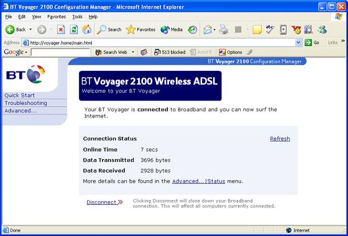Open the Edit menu
The width and height of the screenshot is (348, 236).
click(22, 17)
